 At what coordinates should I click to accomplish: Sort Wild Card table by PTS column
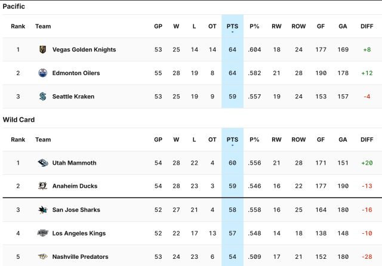tap(232, 140)
